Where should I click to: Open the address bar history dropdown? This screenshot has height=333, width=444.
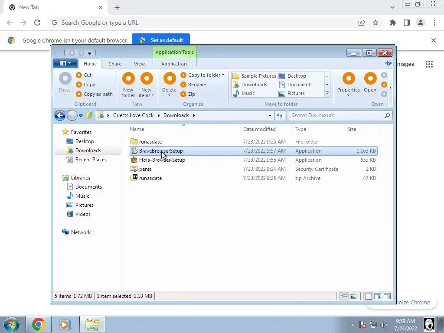pyautogui.click(x=270, y=115)
